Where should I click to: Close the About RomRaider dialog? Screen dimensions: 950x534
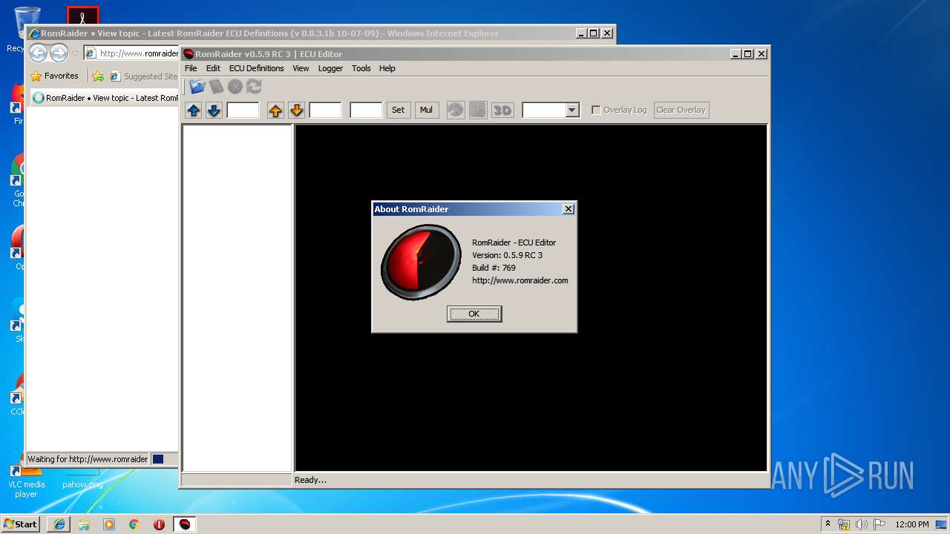[569, 209]
